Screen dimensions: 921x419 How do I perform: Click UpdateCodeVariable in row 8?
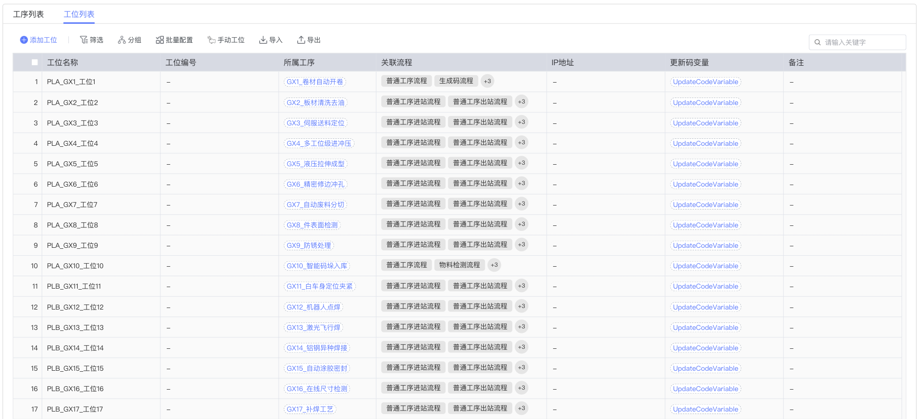click(705, 225)
